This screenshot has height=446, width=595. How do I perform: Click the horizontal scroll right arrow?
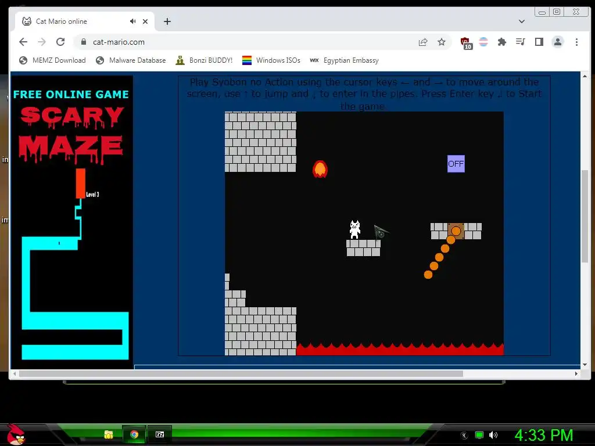[x=576, y=373]
